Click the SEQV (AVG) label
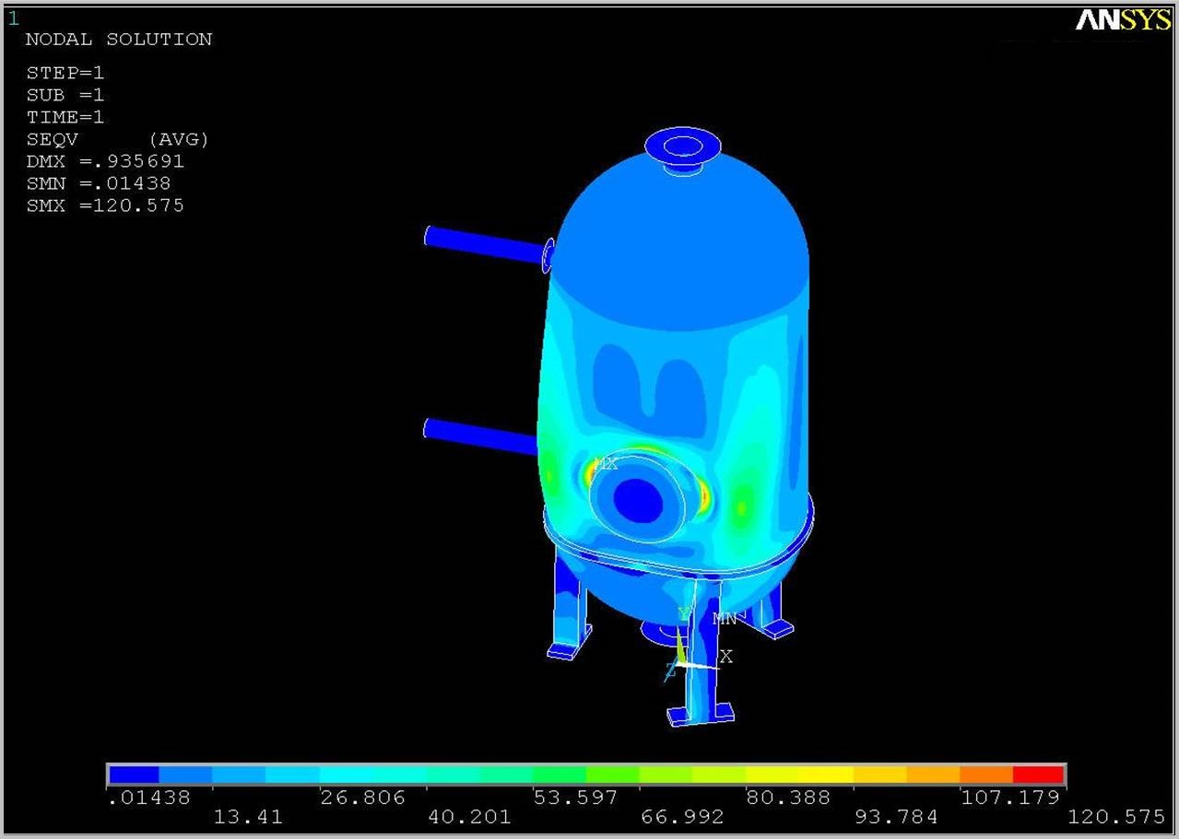 coord(118,139)
